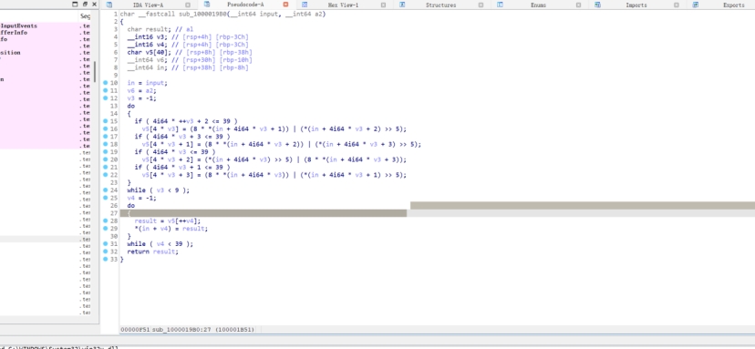Toggle breakpoint dot on line 29
This screenshot has width=755, height=349.
pos(106,229)
